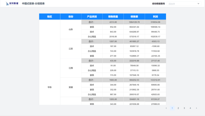This screenshot has width=205, height=116.
Task: Click profit total 133312.91
Action: (x=155, y=80)
